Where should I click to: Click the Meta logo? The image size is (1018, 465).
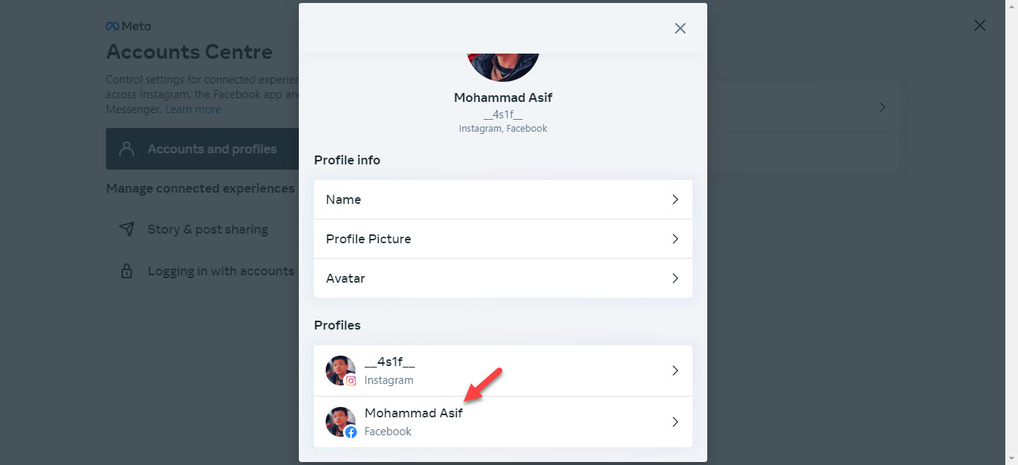(128, 26)
